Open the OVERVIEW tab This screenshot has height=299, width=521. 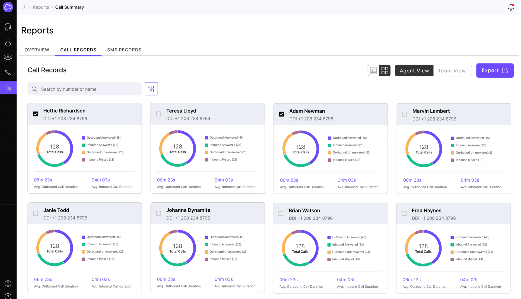pyautogui.click(x=37, y=50)
